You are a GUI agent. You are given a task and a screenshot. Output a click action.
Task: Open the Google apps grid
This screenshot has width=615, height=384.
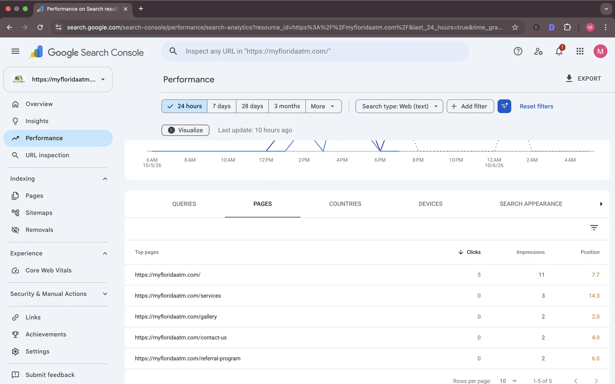[580, 51]
